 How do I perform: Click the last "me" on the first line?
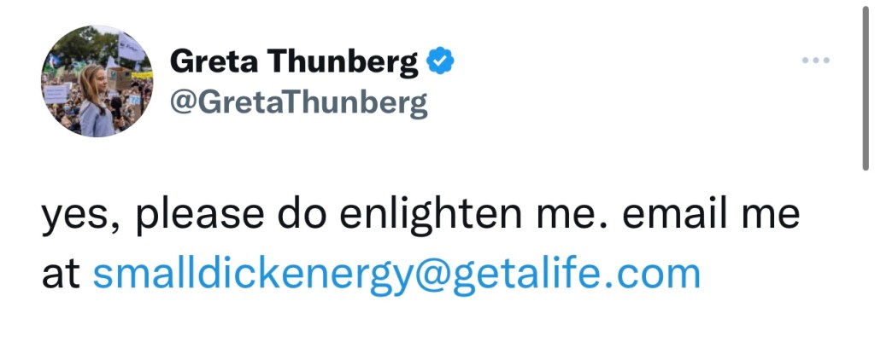773,217
